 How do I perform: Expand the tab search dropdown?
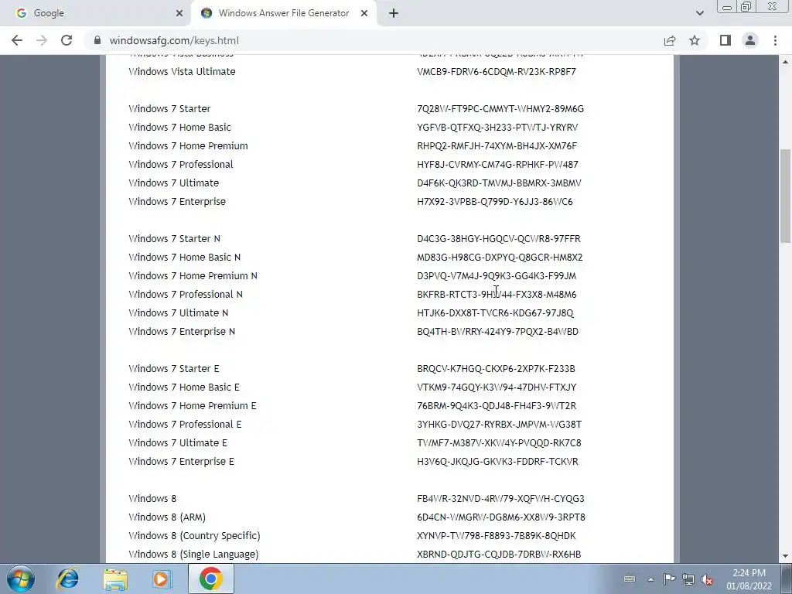tap(699, 13)
